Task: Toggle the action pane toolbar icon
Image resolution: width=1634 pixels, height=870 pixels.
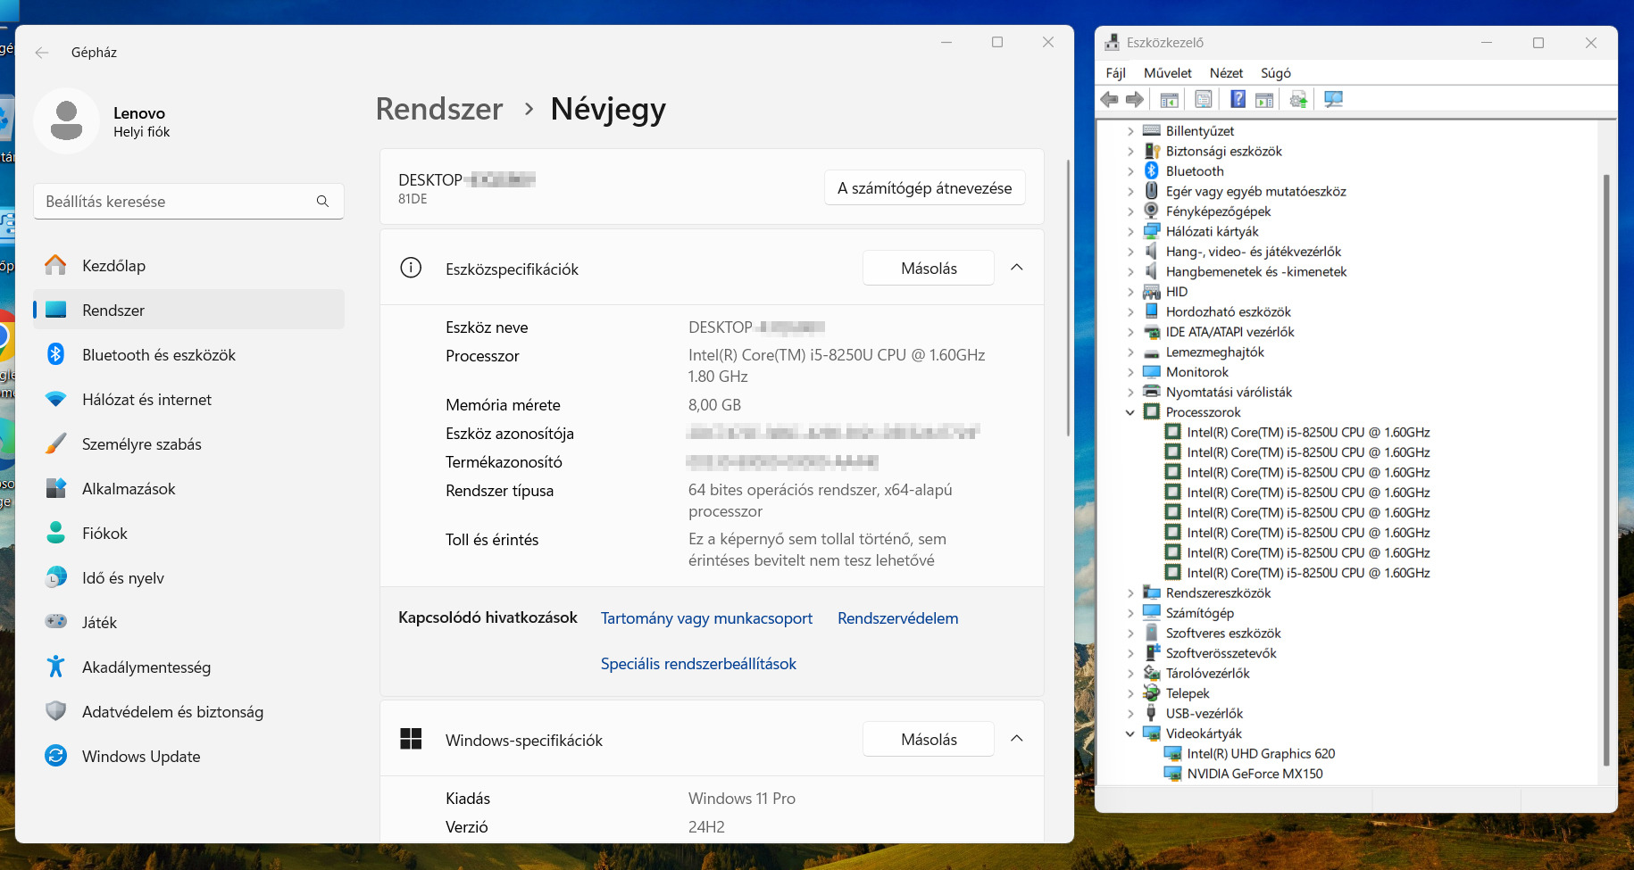Action: click(x=1264, y=100)
